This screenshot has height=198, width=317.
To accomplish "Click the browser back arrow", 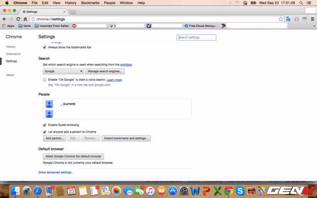I will (4, 19).
